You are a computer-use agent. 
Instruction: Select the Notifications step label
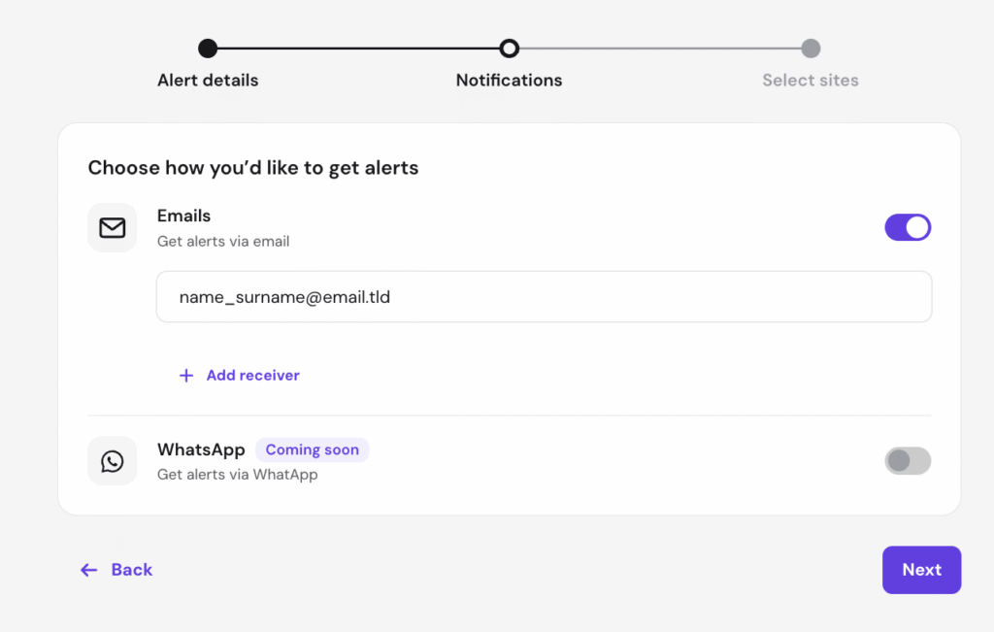(509, 81)
